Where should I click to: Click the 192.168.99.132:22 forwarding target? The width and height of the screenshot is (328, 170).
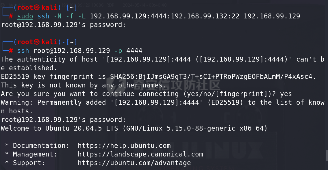[x=205, y=16]
